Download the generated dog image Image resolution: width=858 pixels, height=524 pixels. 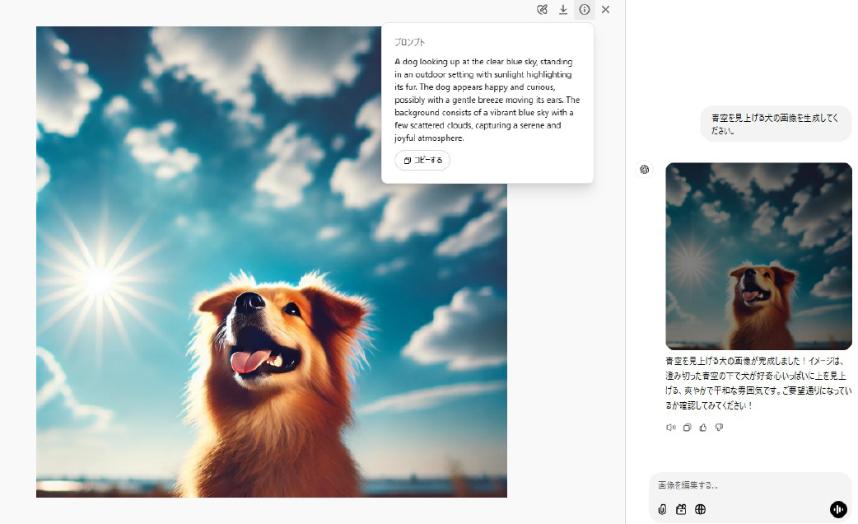point(563,9)
